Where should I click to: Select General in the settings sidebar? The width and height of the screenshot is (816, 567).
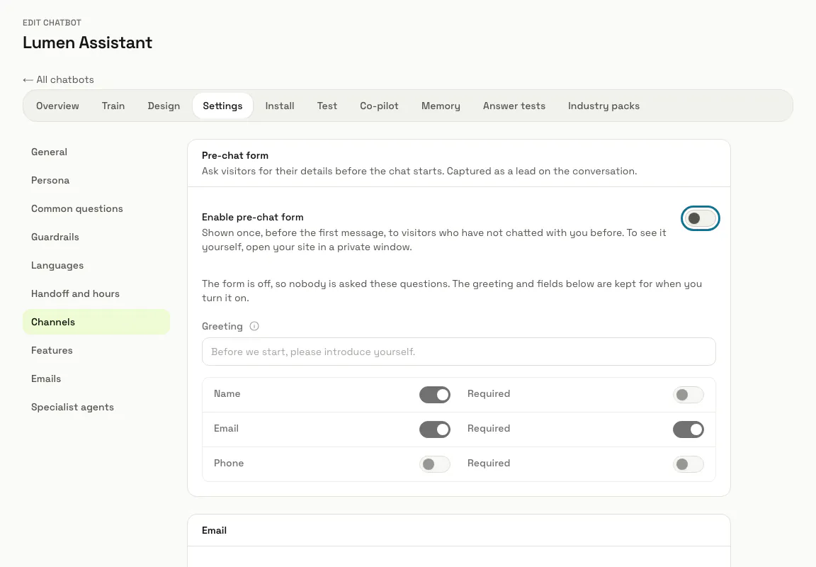(x=96, y=152)
